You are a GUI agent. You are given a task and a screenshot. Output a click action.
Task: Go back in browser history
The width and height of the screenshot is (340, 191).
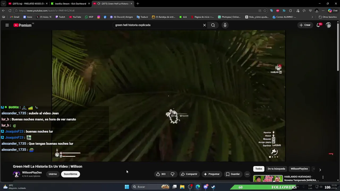(3, 11)
